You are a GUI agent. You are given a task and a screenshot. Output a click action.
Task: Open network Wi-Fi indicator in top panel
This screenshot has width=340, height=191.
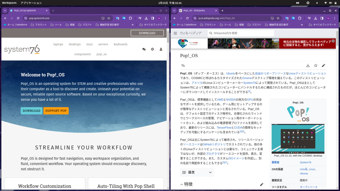(x=326, y=3)
